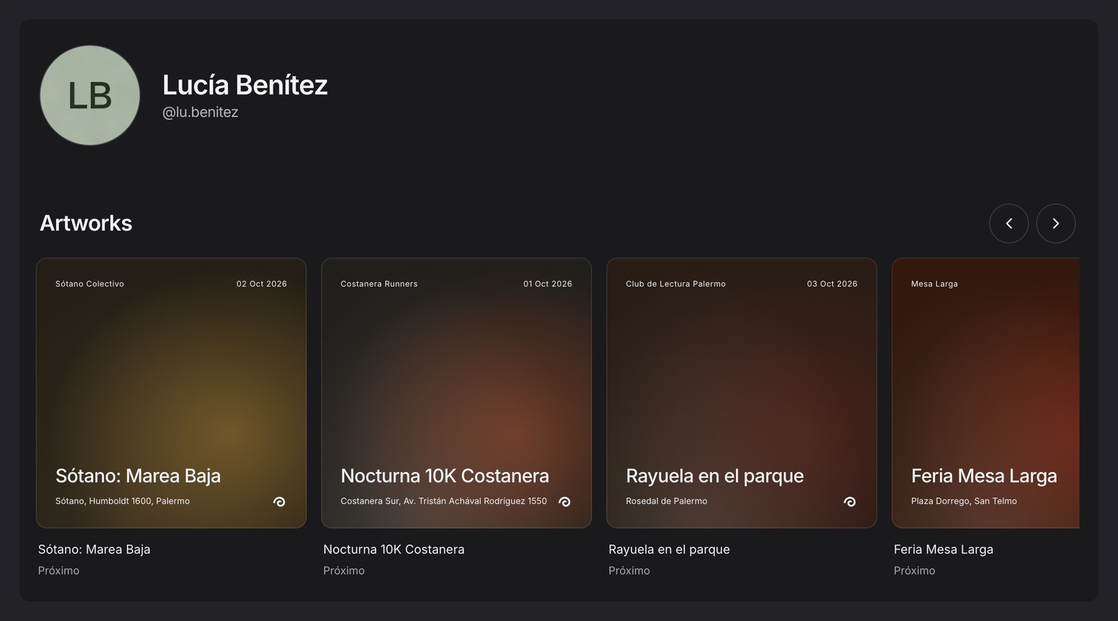Click the Sótano: Marea Baja caption below its card

[x=94, y=549]
